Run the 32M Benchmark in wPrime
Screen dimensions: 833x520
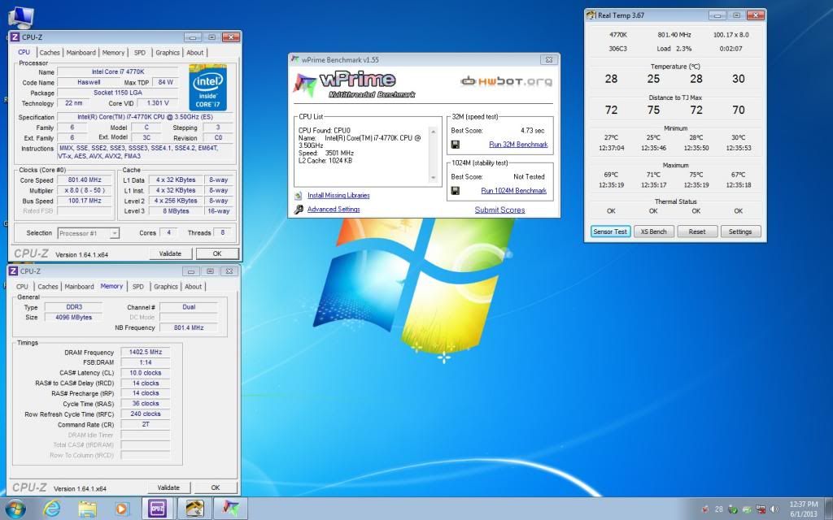click(x=518, y=145)
